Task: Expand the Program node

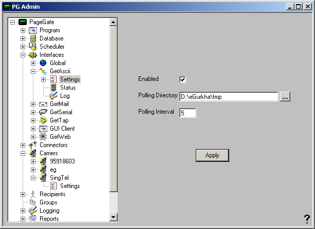Action: click(x=23, y=30)
